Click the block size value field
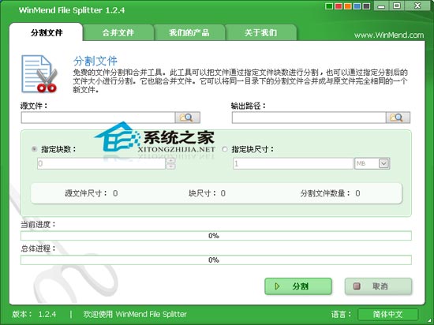Image resolution: width=434 pixels, height=325 pixels. pos(293,163)
